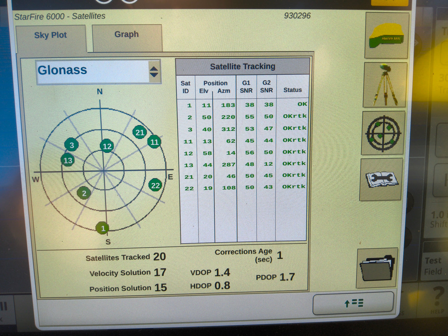Click satellite ID 2 row in tracking table
The image size is (448, 336).
(x=189, y=117)
